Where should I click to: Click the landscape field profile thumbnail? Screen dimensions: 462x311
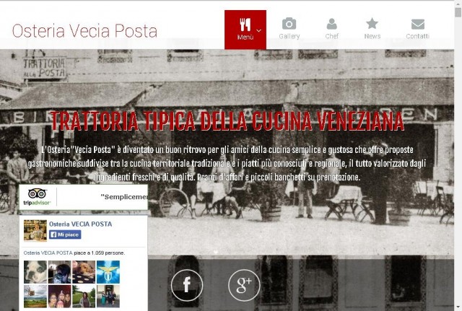point(35,297)
